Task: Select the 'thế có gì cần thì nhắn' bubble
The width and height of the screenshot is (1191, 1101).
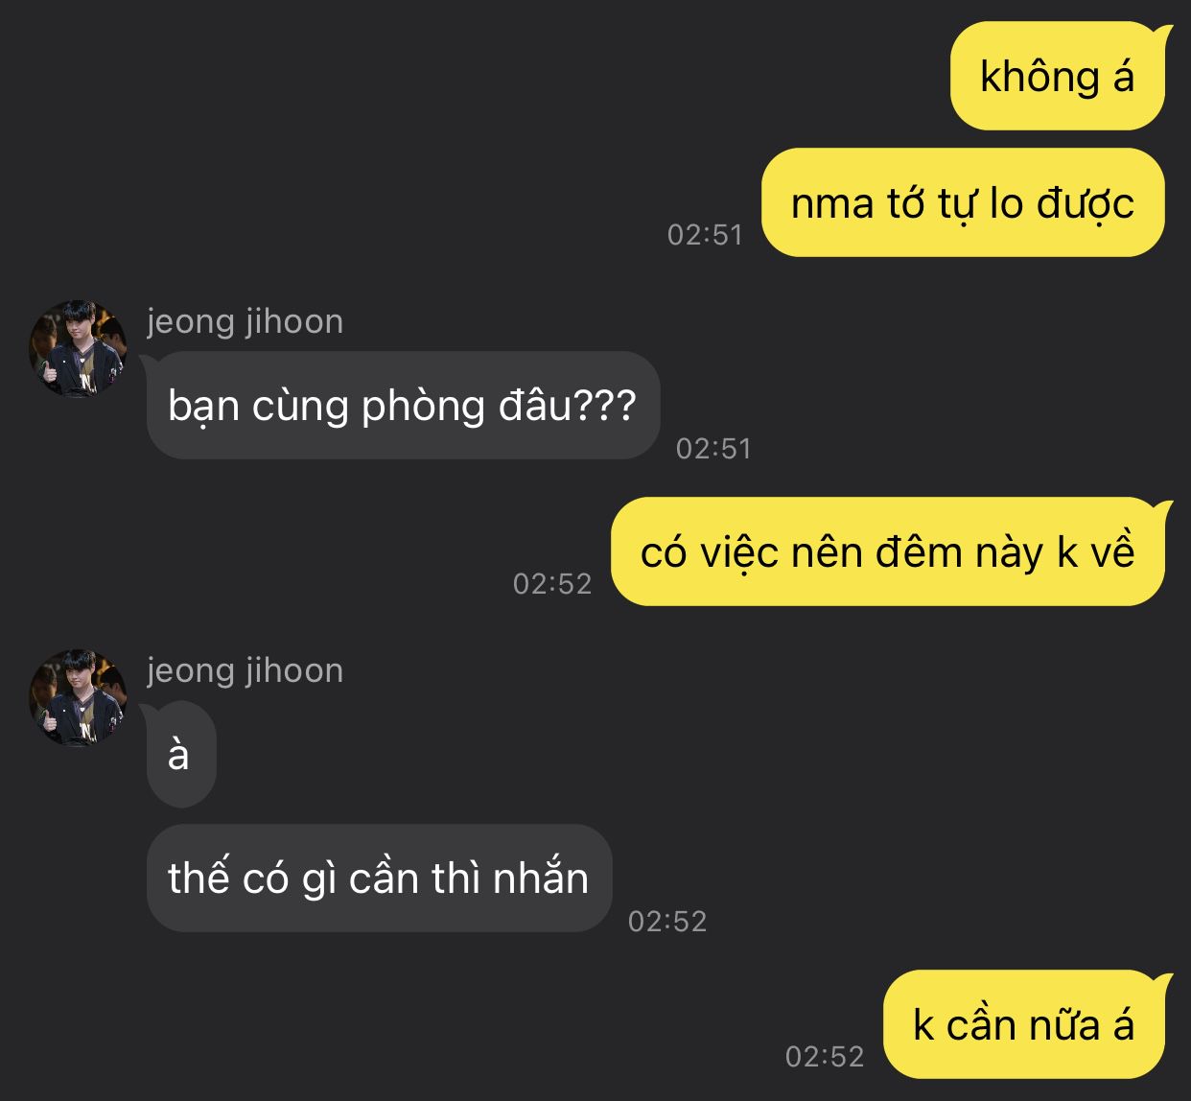Action: tap(379, 878)
